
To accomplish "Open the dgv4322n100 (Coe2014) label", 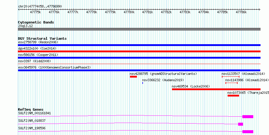I will [37, 48].
